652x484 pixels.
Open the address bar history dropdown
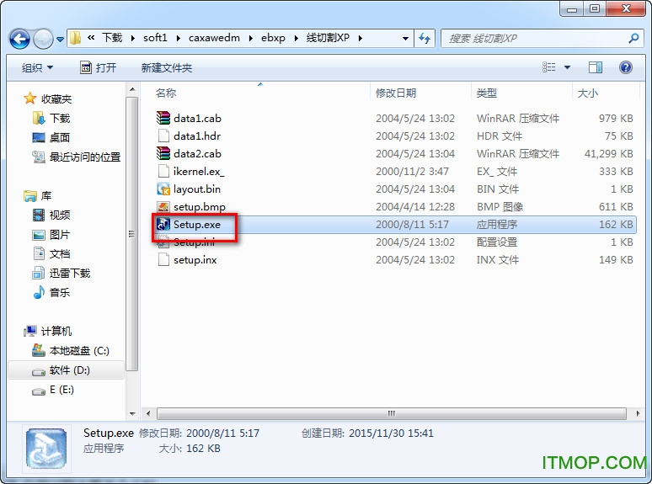(405, 38)
